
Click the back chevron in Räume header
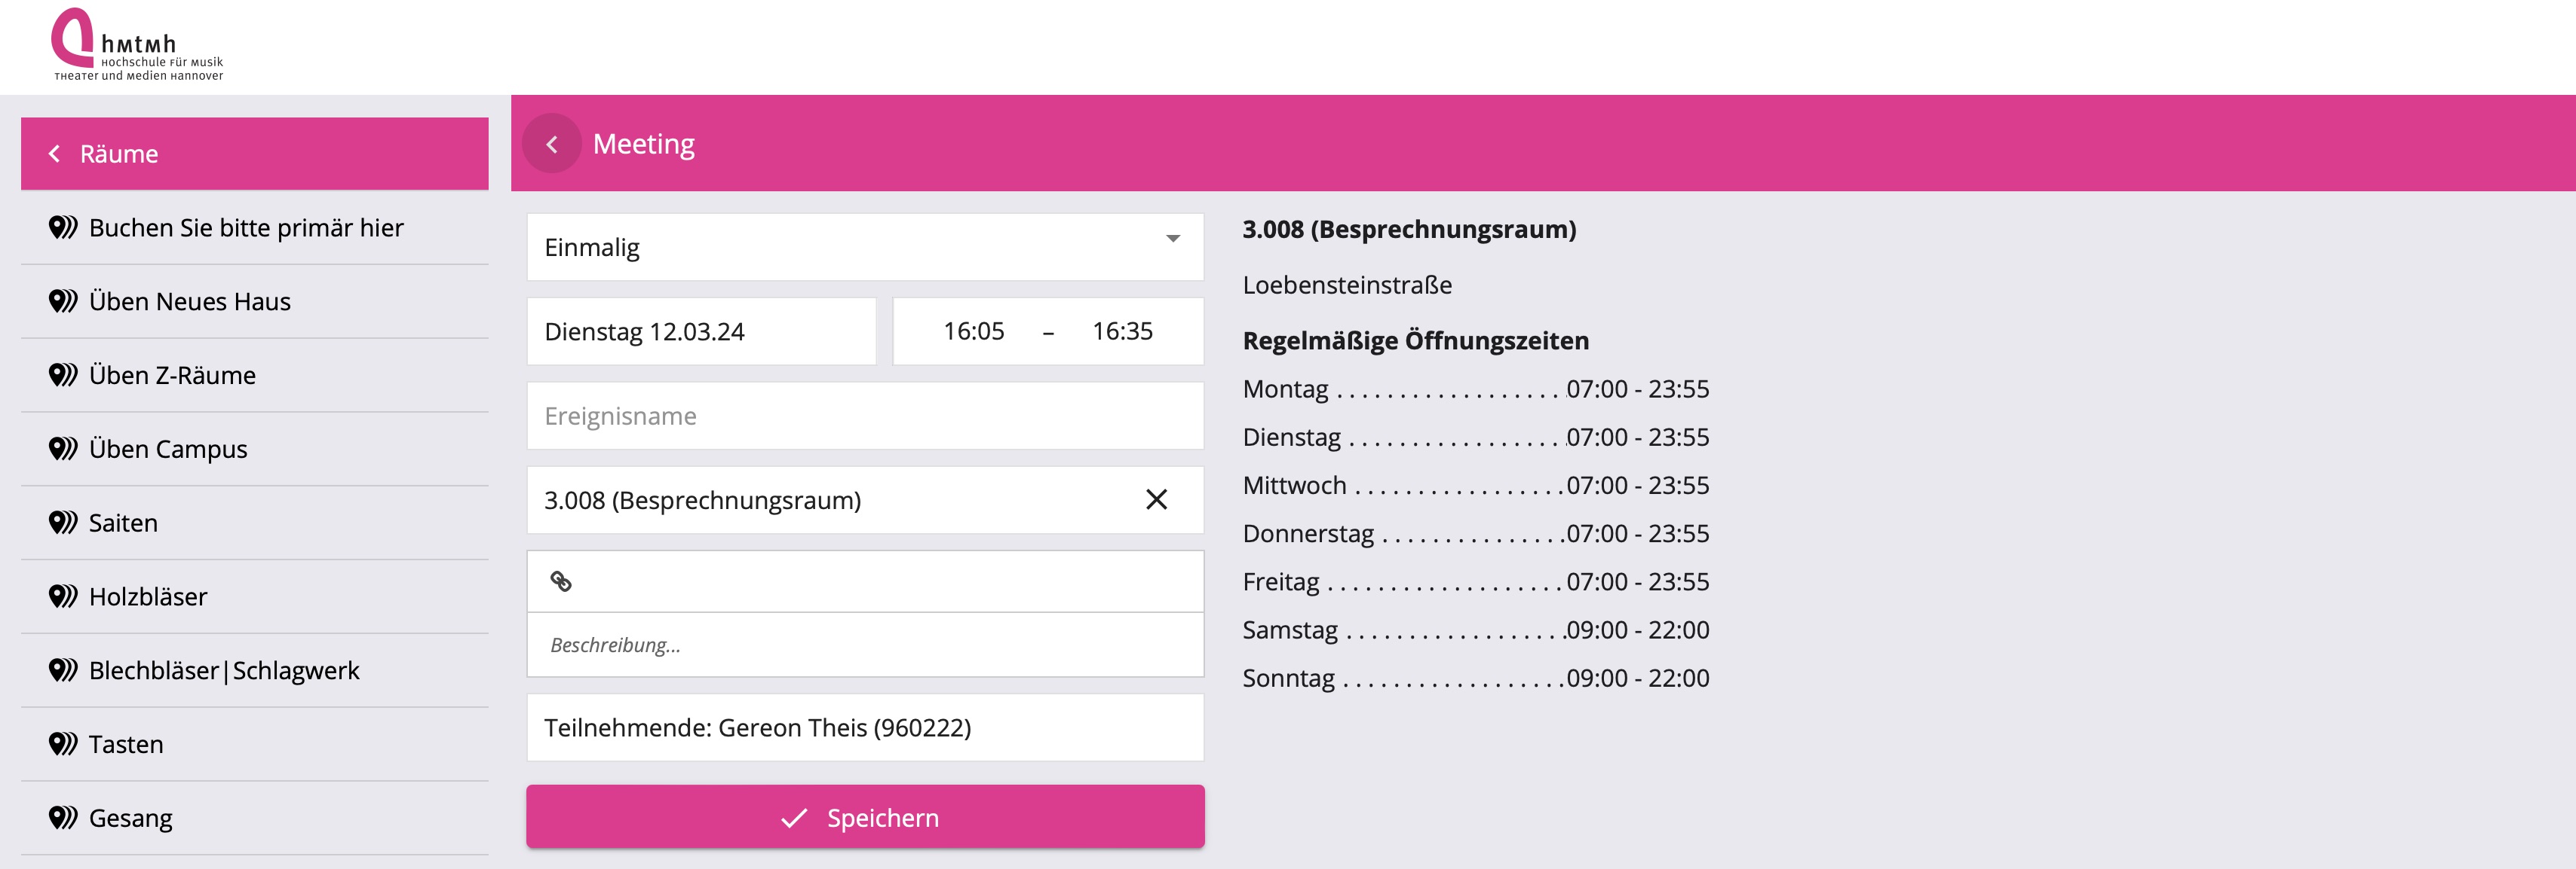pyautogui.click(x=55, y=154)
